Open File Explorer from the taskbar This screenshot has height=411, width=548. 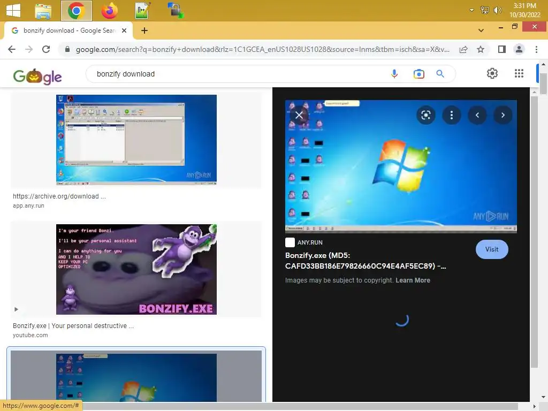click(43, 11)
